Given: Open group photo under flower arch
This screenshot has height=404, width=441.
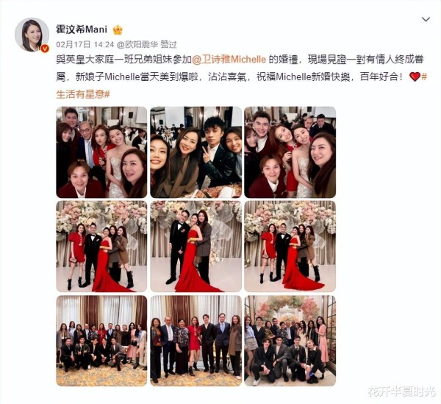Looking at the screenshot, I should tap(290, 341).
